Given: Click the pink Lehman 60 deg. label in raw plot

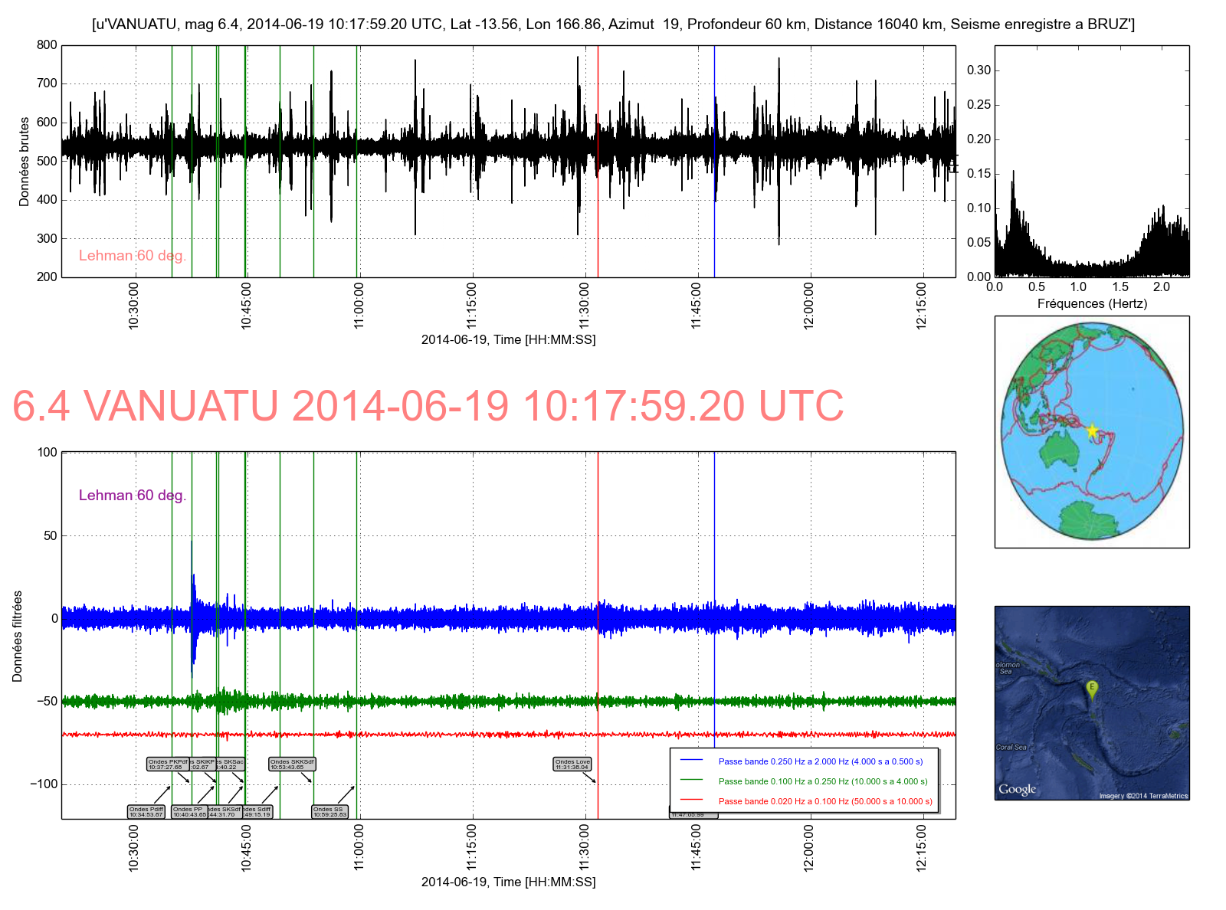Looking at the screenshot, I should [133, 256].
